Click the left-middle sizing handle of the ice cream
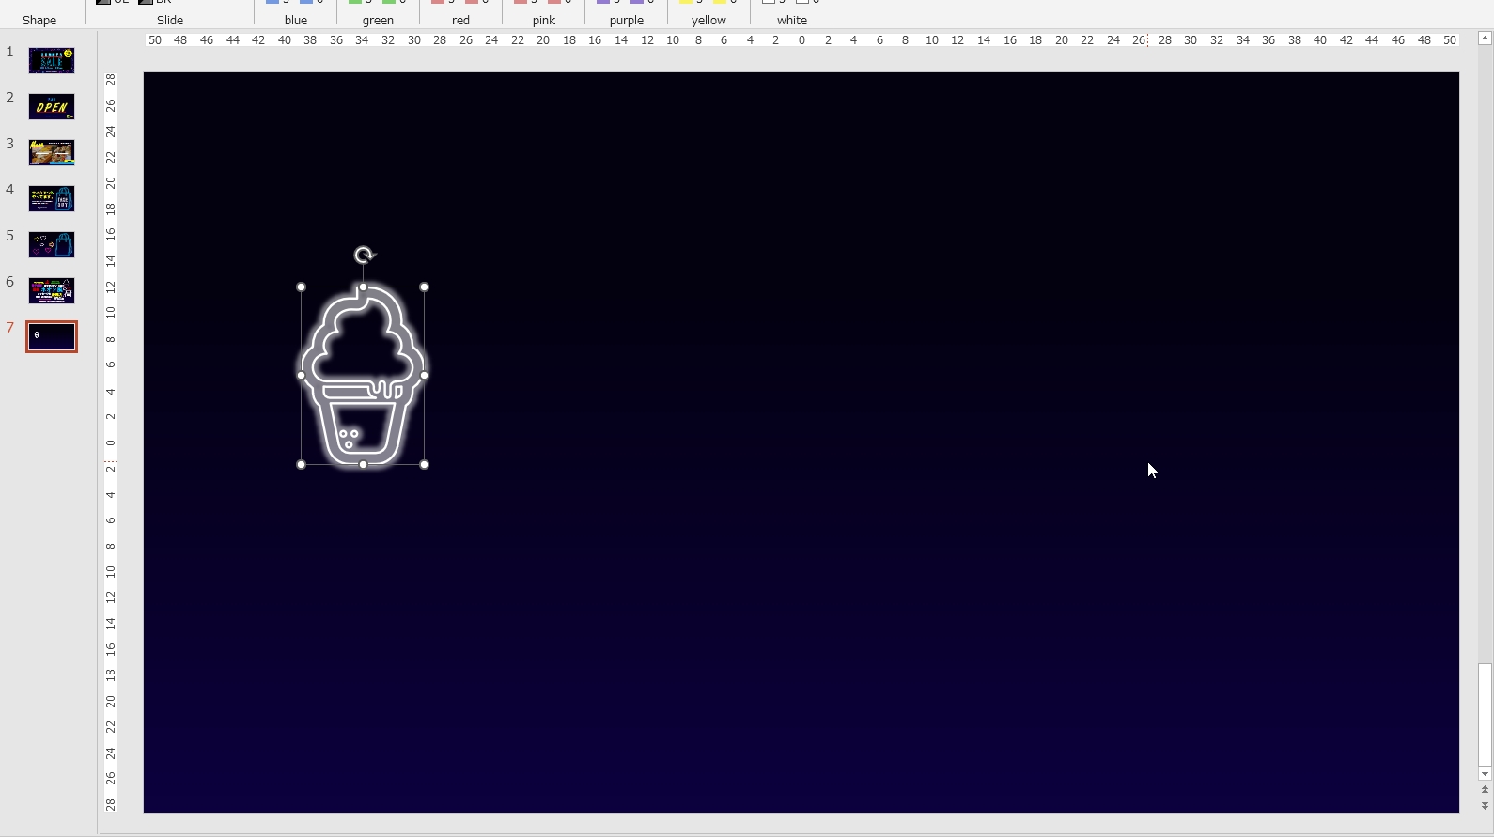Image resolution: width=1494 pixels, height=837 pixels. 301,375
